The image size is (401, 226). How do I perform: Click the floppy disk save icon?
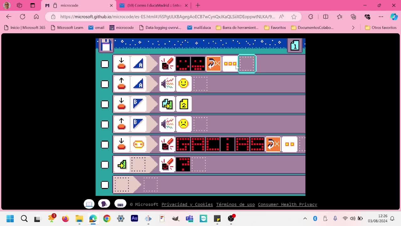(x=106, y=45)
